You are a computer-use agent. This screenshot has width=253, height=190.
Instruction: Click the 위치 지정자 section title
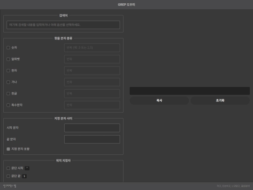[63, 160]
